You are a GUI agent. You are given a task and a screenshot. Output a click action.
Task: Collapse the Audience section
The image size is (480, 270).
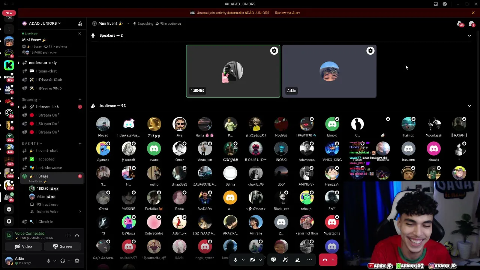(469, 106)
